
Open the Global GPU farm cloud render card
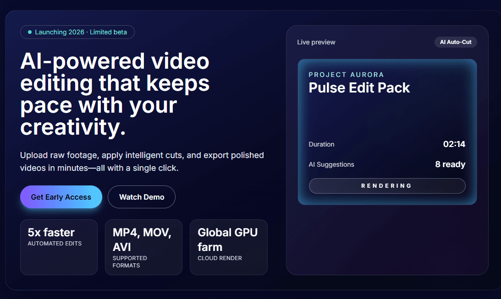(x=228, y=247)
